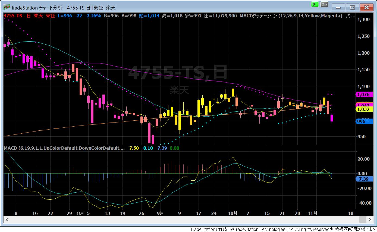
Task: Click the open value 始=1,014
Action: click(149, 16)
